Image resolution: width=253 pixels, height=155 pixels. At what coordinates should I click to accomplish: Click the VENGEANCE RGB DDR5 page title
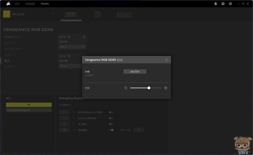pos(28,30)
